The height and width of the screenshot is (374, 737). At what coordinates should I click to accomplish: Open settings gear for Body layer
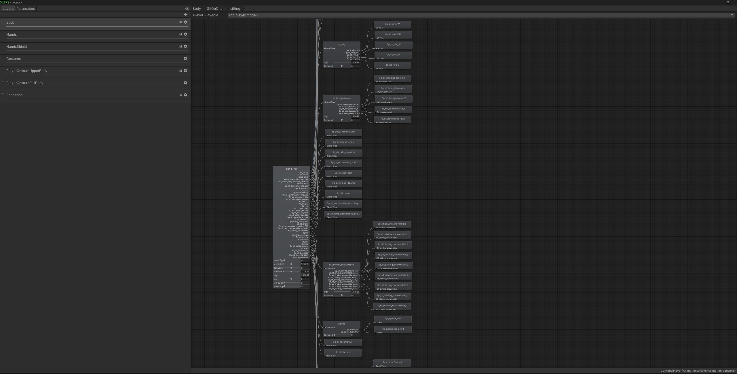(186, 22)
